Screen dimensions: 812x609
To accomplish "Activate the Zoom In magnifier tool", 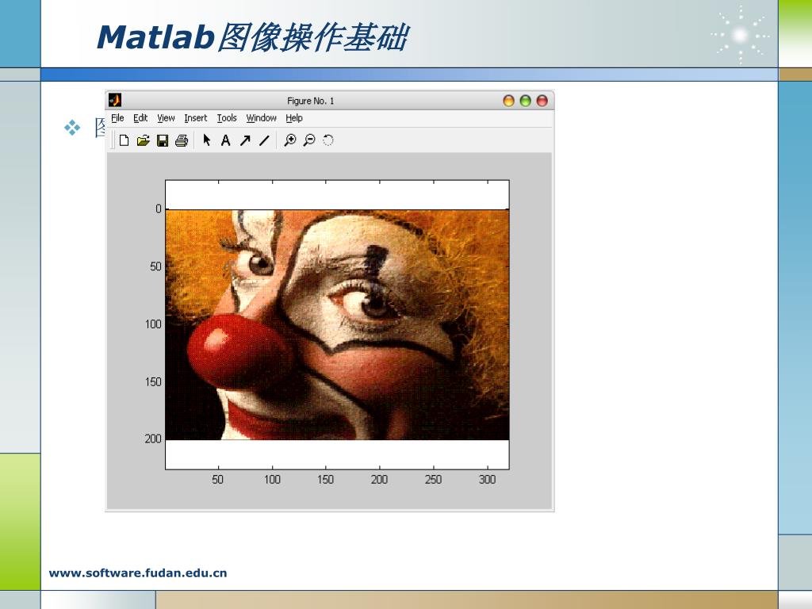I will [x=290, y=140].
